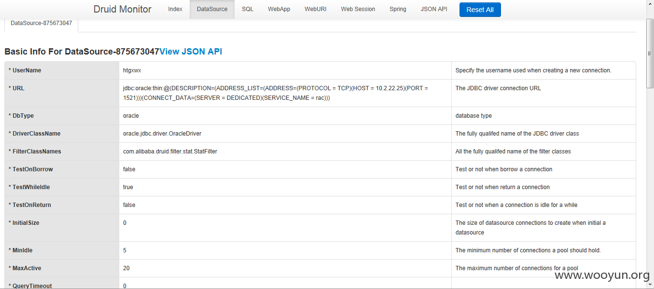Click the * QueryTimeout row label

(30, 286)
